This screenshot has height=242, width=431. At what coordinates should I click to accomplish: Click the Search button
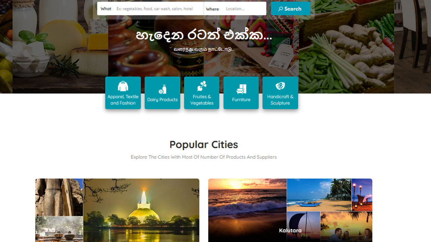click(291, 9)
